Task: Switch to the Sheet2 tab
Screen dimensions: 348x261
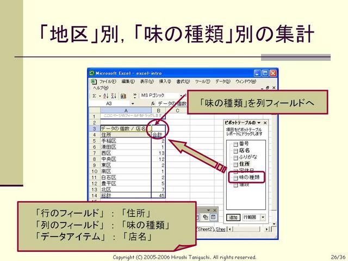Action: (x=206, y=229)
